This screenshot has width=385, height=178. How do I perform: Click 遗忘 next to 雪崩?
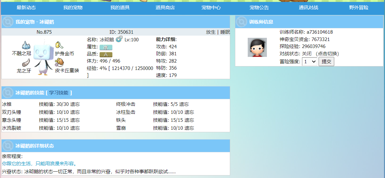tap(189, 128)
